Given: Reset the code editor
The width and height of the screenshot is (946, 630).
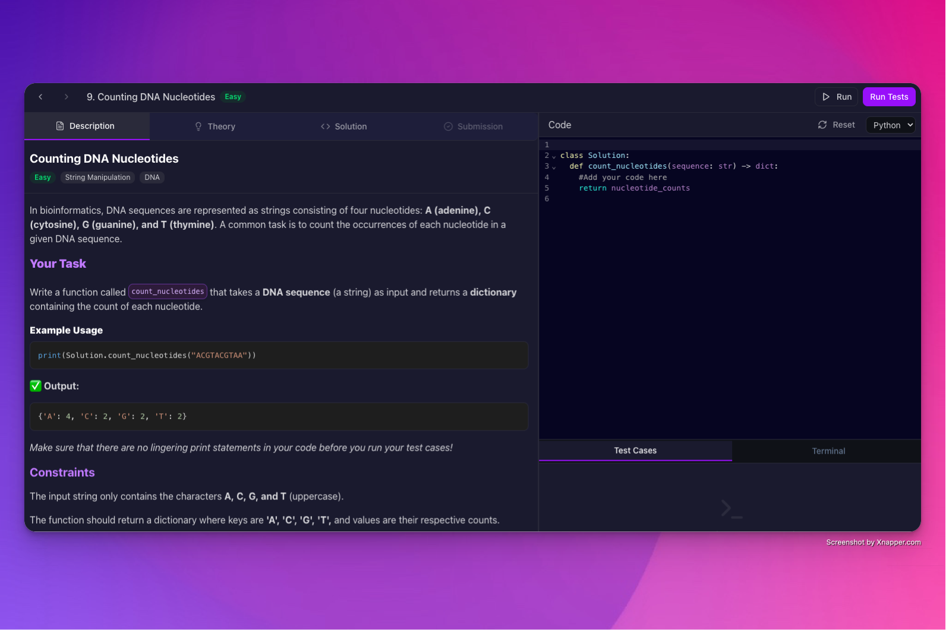Looking at the screenshot, I should tap(837, 125).
